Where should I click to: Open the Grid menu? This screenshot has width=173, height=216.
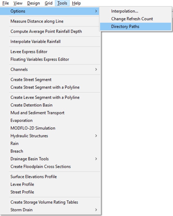(48, 3)
